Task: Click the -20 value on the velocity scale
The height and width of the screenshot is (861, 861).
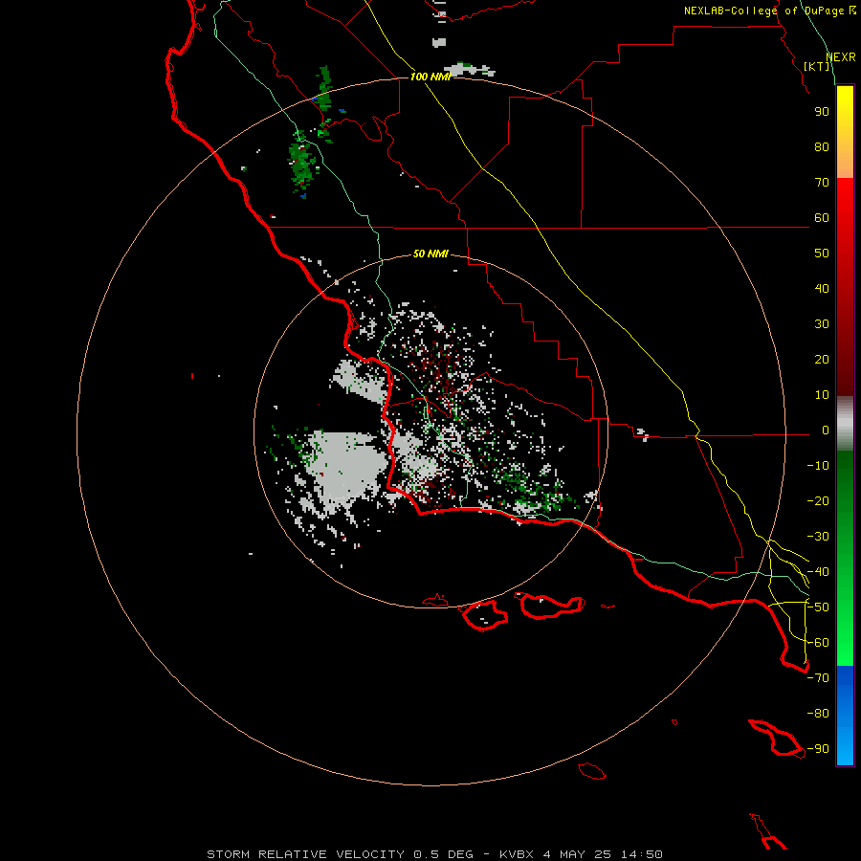Action: coord(818,501)
